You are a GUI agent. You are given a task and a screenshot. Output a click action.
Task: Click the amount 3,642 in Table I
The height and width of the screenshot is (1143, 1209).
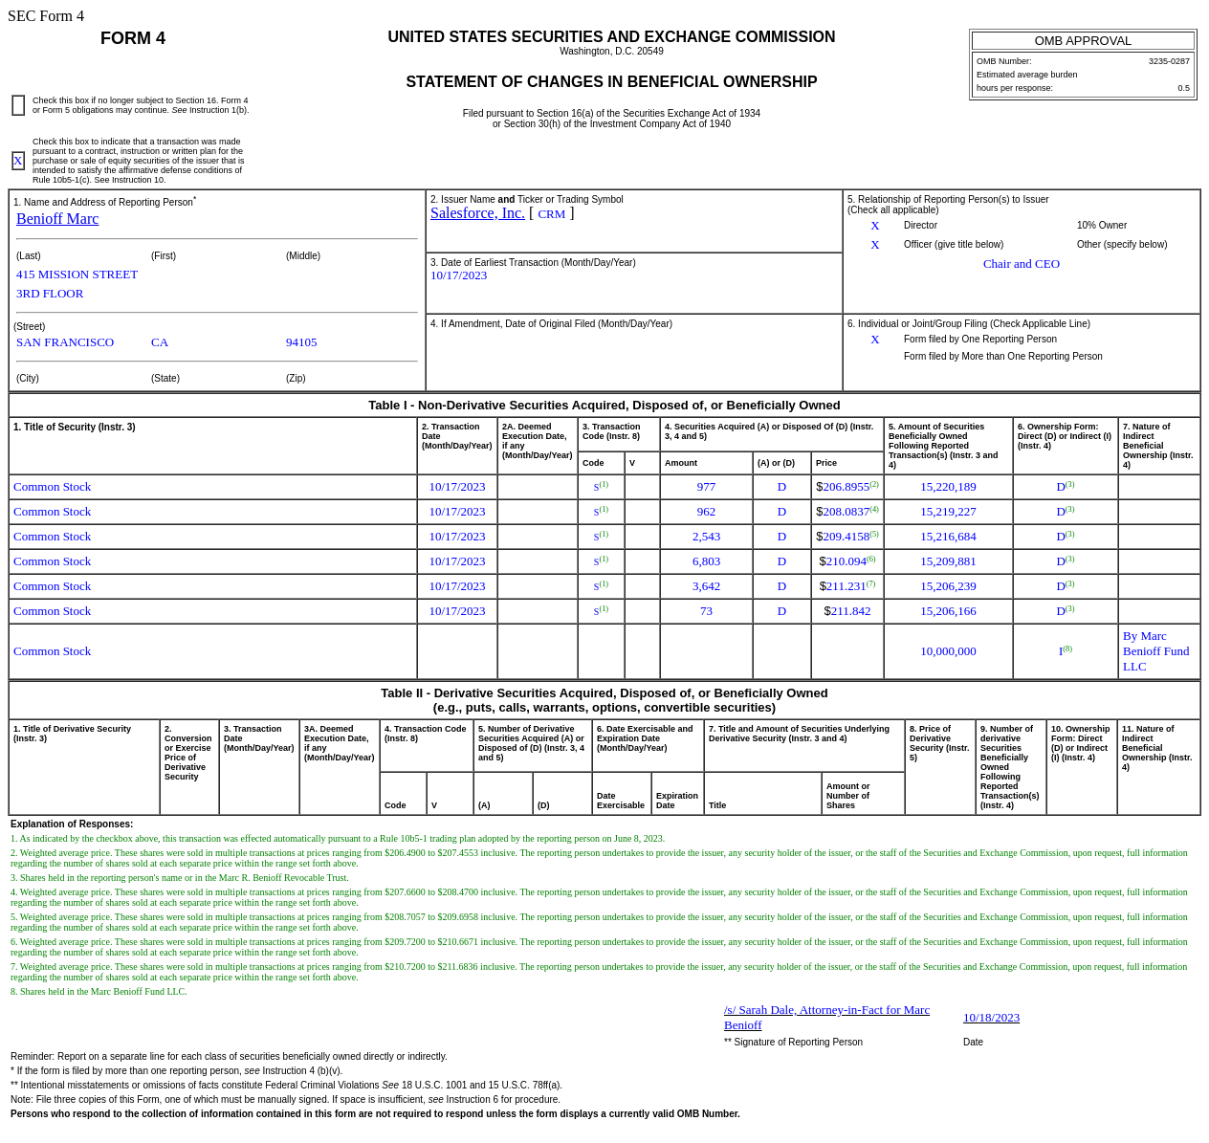(x=706, y=586)
